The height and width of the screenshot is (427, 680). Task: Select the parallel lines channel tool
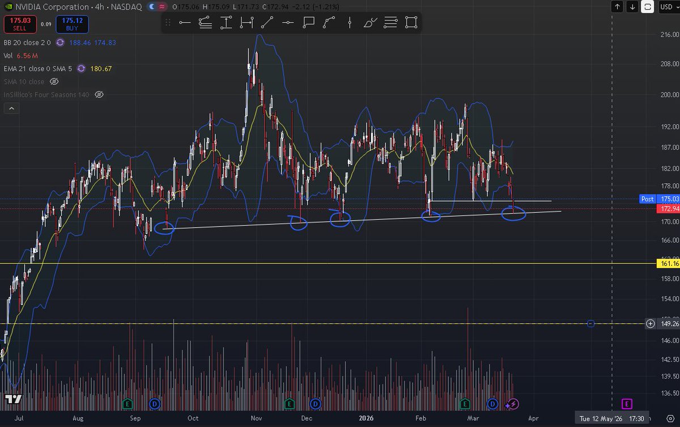390,23
